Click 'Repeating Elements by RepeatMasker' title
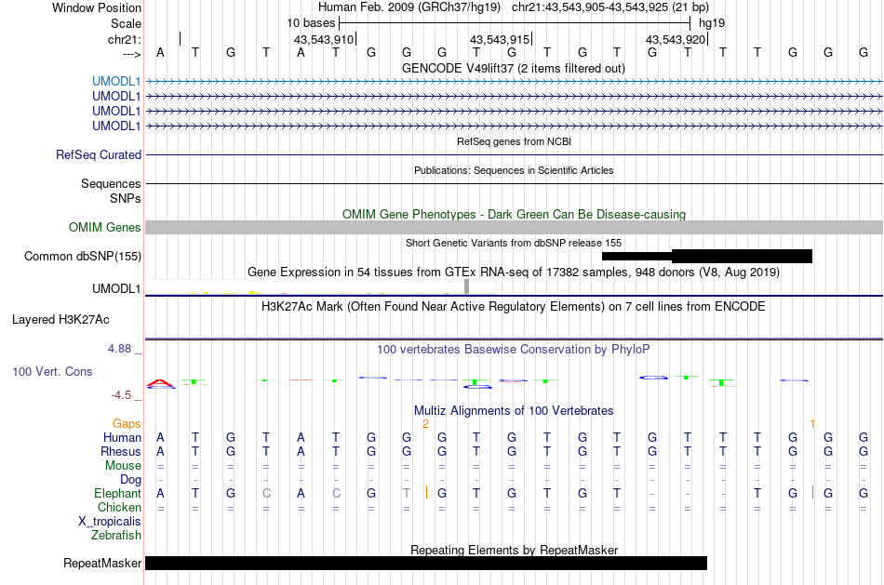884x585 pixels. tap(514, 550)
